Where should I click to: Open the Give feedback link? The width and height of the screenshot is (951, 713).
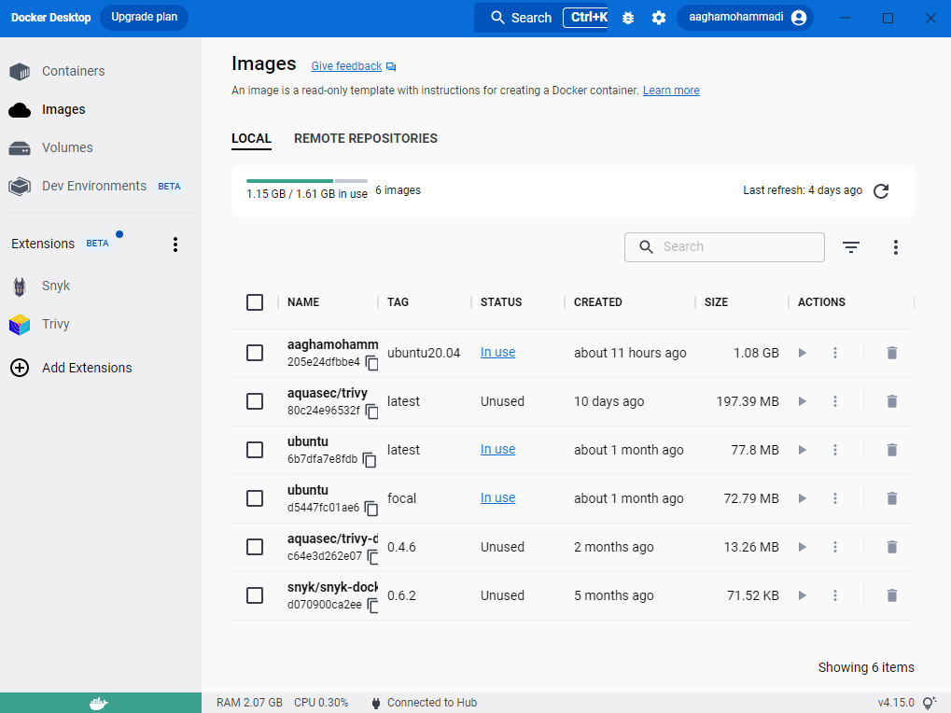346,66
